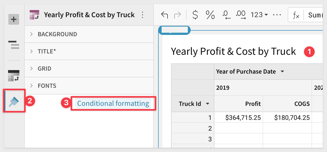Click the redo arrow icon

178,15
